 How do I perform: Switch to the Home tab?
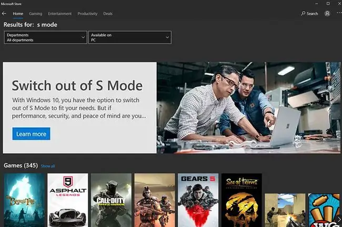point(18,14)
